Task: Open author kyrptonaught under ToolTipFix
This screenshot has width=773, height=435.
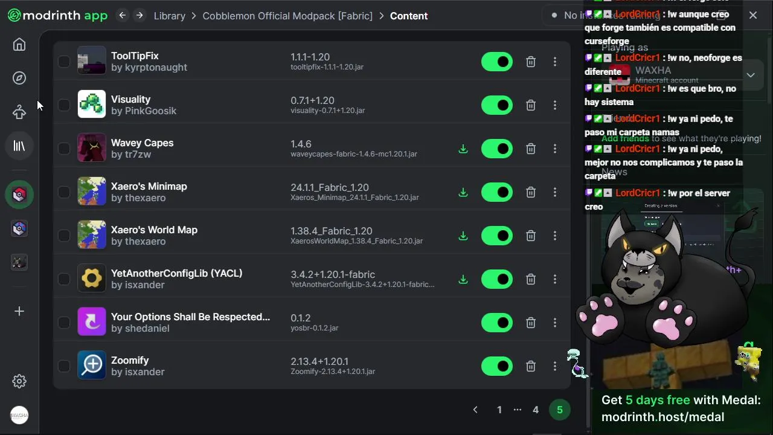Action: (156, 68)
